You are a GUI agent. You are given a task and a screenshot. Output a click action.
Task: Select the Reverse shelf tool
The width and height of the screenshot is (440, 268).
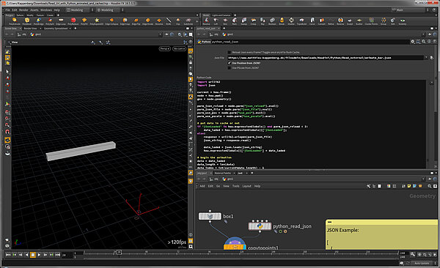click(x=340, y=21)
